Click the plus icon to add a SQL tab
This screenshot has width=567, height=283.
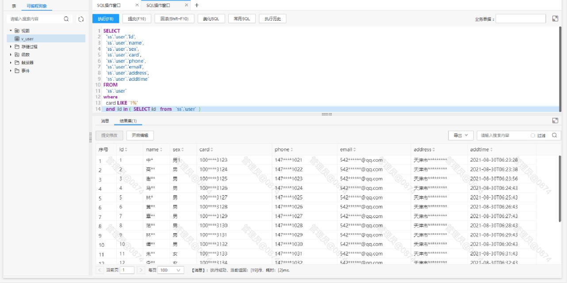point(197,5)
